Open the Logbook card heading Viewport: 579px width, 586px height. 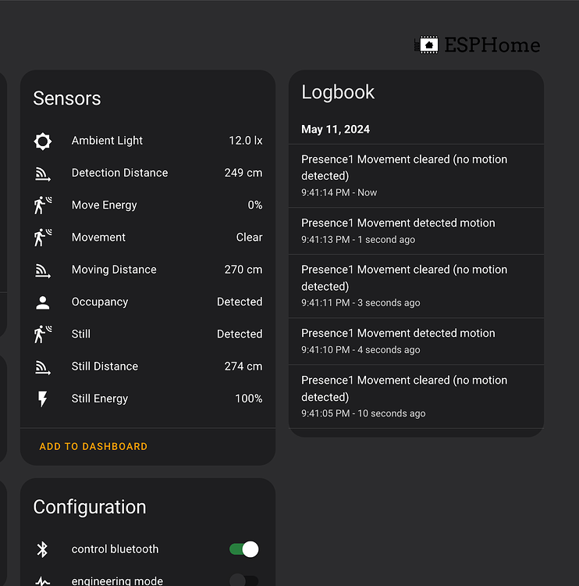click(338, 92)
